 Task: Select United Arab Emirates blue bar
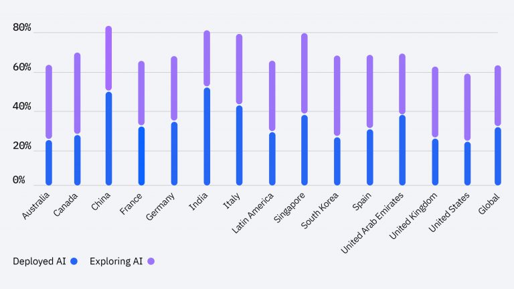pyautogui.click(x=402, y=150)
